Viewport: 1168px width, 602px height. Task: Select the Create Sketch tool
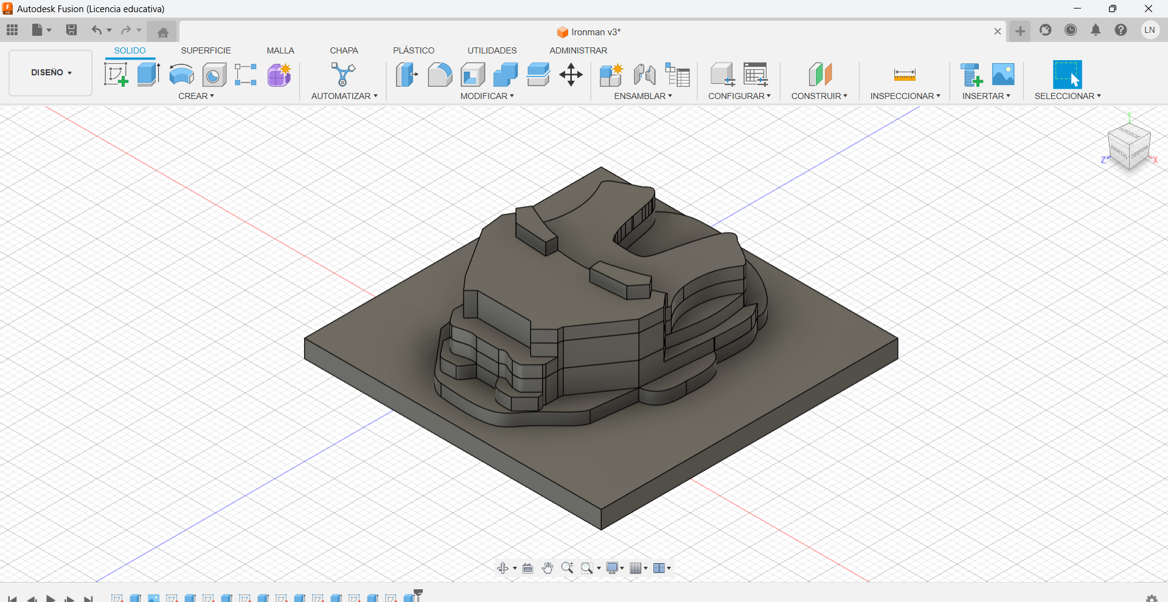[116, 75]
